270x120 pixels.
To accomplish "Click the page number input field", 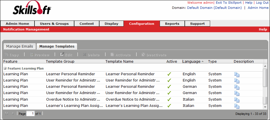I will 30,114.
